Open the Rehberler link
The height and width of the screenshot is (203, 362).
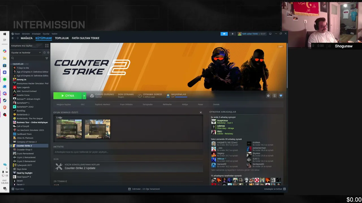pos(167,104)
